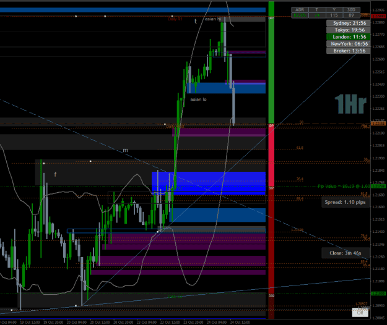Click the Broker time label

click(x=348, y=51)
